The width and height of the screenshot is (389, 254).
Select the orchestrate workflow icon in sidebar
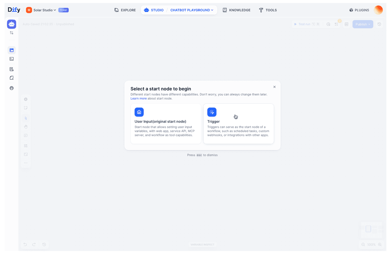click(x=12, y=50)
